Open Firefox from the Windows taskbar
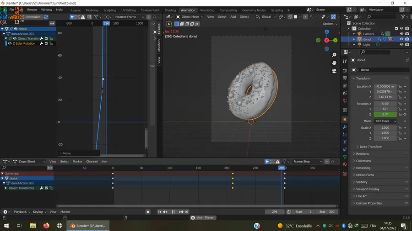The image size is (412, 231). [46, 226]
